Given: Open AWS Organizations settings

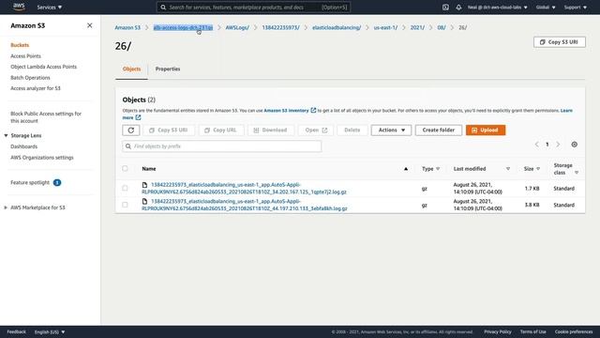Looking at the screenshot, I should [x=42, y=158].
